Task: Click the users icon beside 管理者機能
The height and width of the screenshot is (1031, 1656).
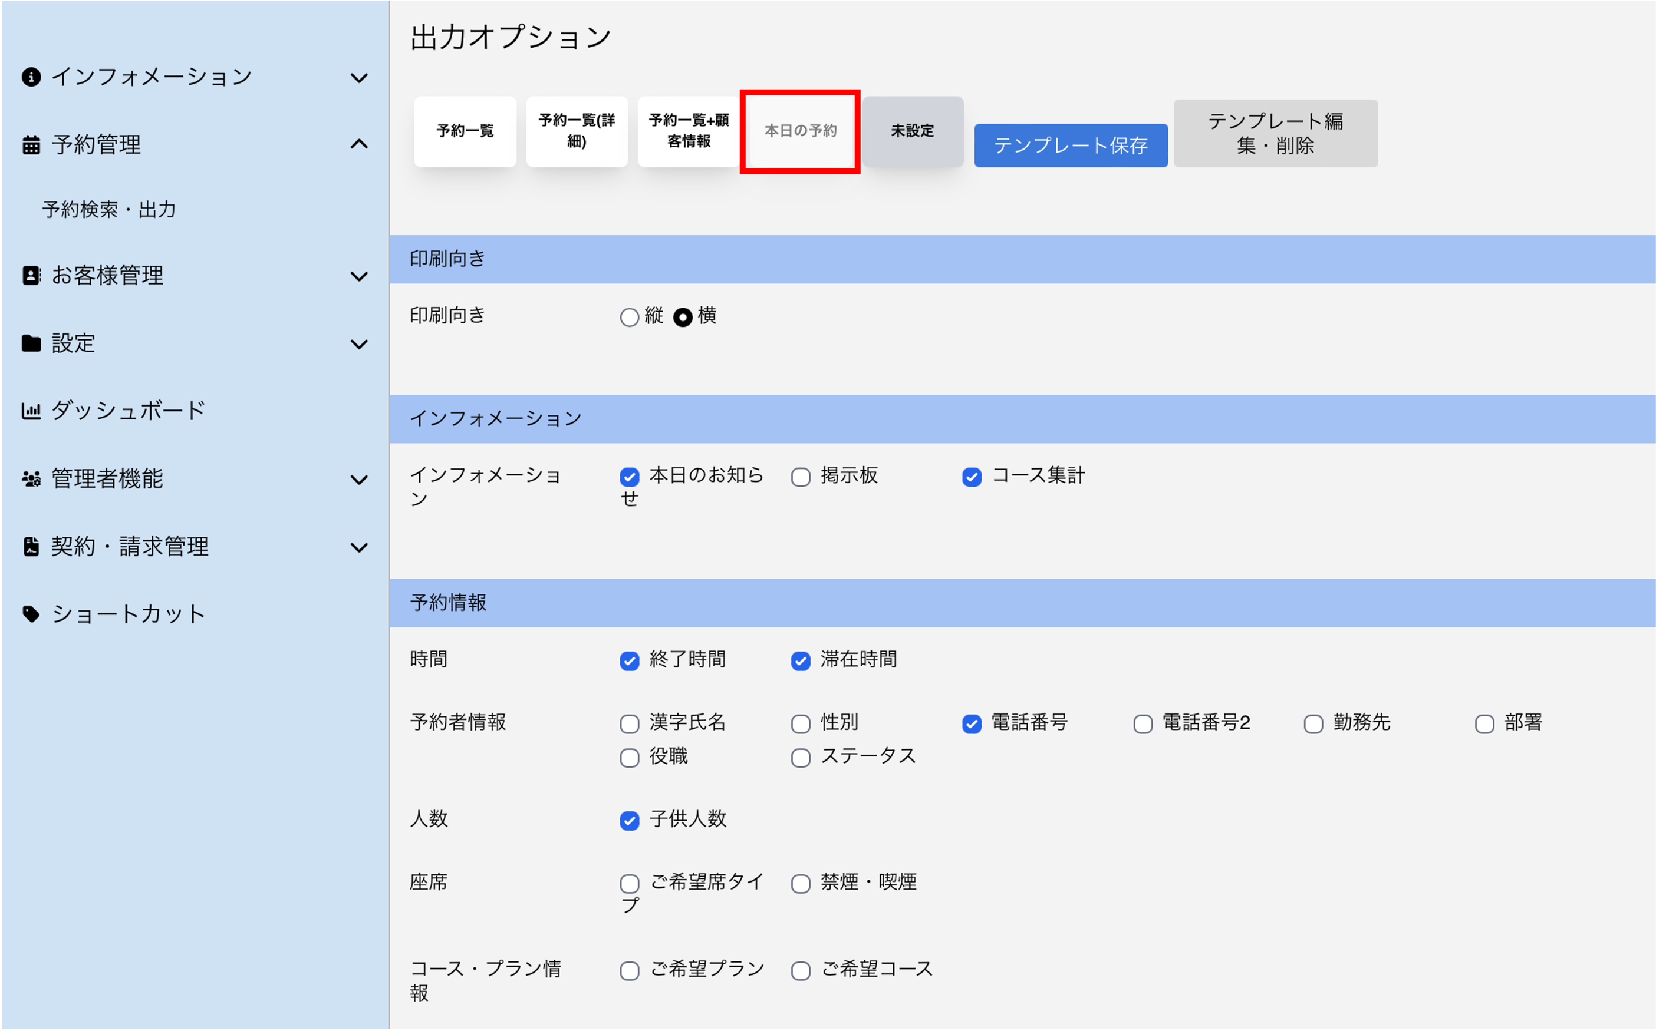Action: click(31, 478)
